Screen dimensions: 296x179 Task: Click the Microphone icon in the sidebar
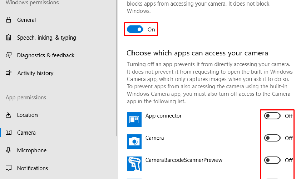(9, 150)
